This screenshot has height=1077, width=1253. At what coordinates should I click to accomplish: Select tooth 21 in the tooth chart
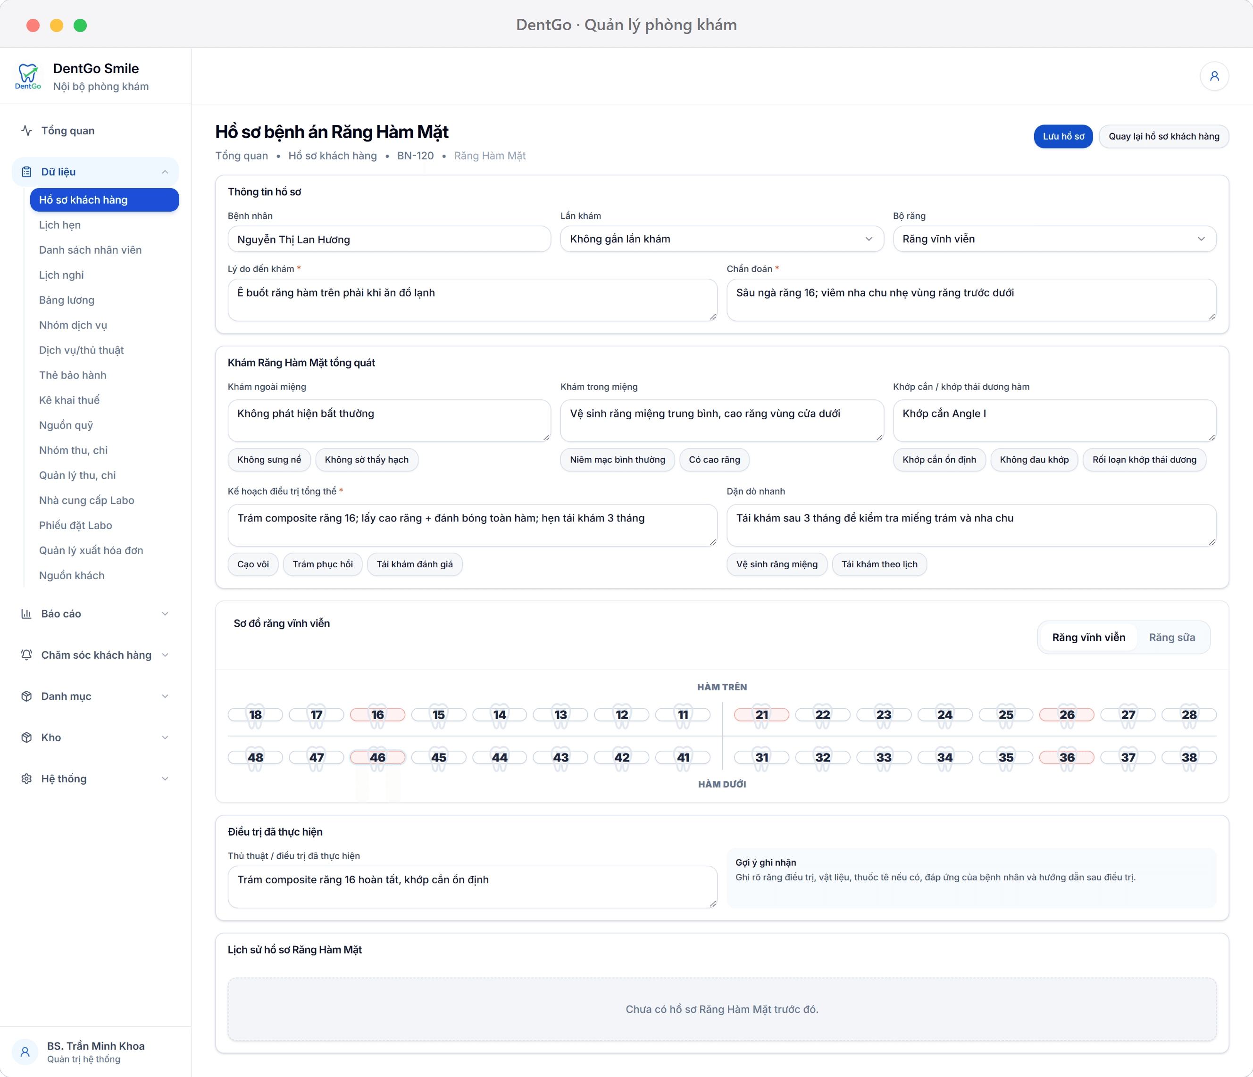coord(761,714)
